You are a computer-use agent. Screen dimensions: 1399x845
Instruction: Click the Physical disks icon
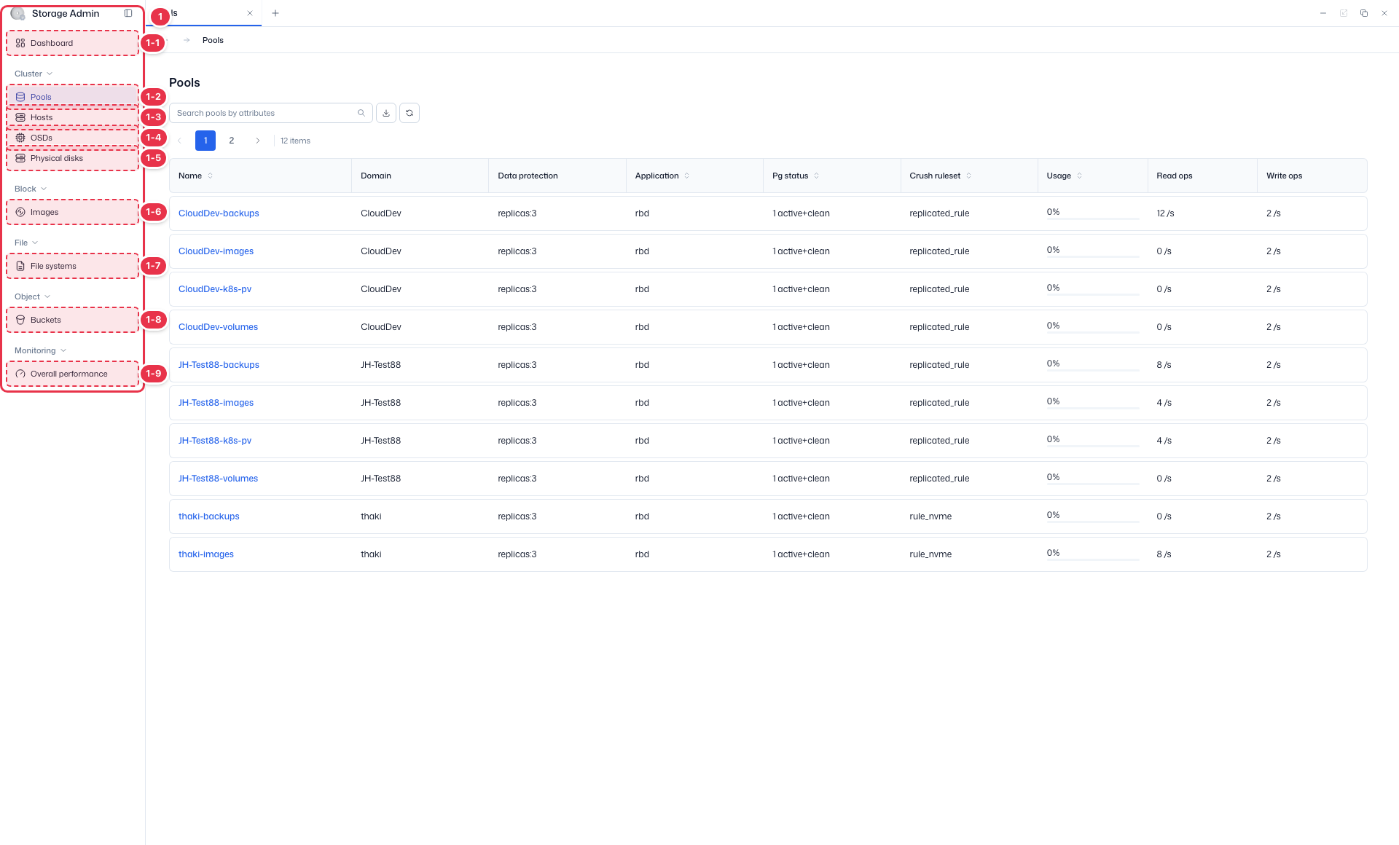(20, 158)
